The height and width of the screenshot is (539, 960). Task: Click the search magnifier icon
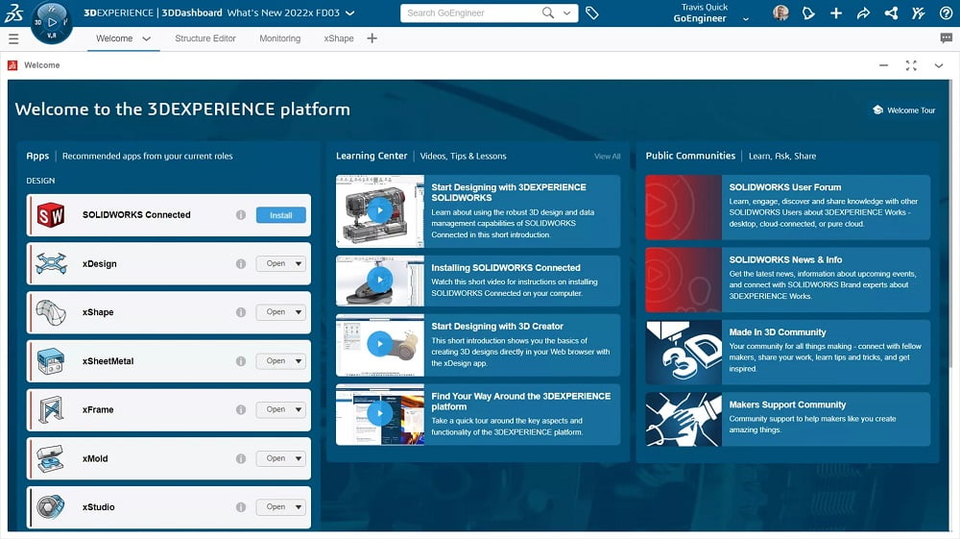click(x=548, y=12)
